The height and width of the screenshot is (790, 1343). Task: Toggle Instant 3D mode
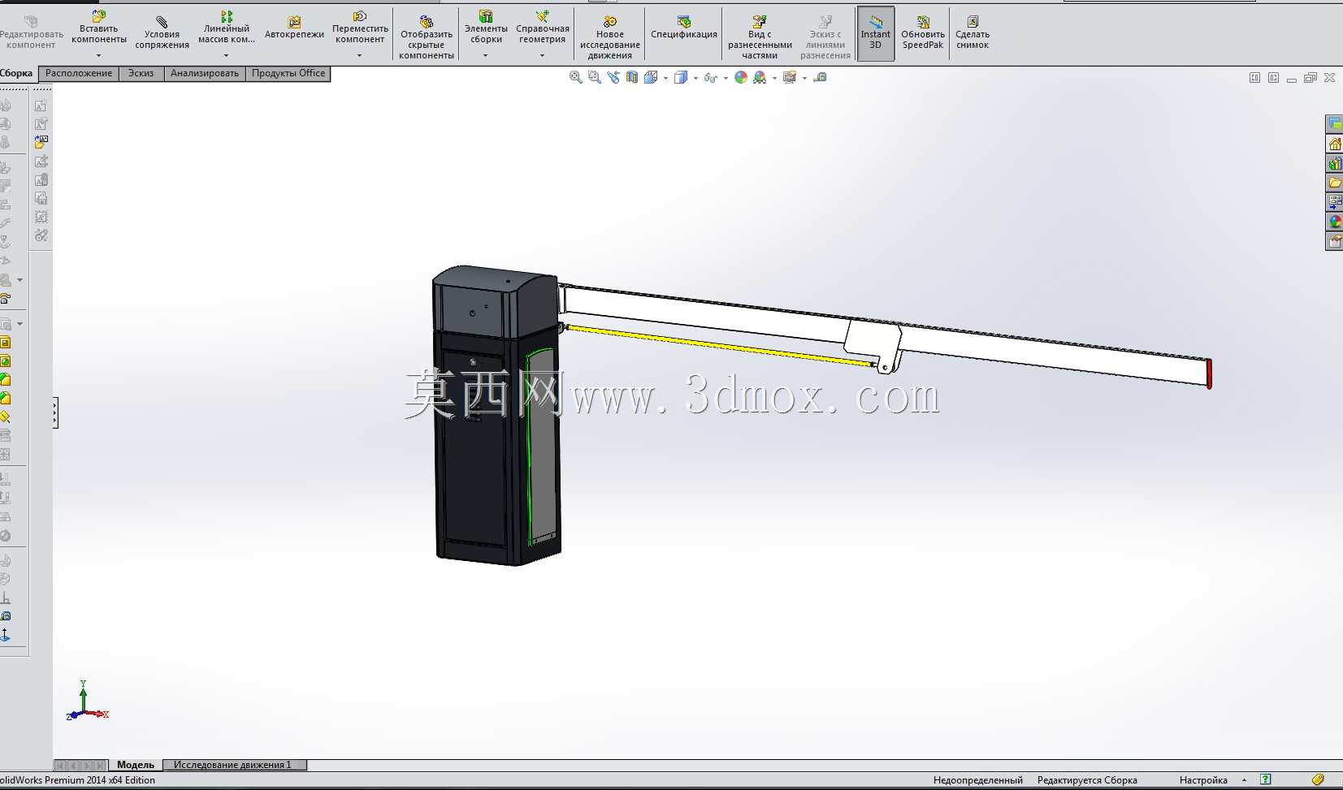(876, 32)
